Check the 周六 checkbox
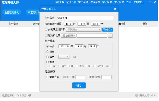This screenshot has height=101, width=159. coord(95,66)
